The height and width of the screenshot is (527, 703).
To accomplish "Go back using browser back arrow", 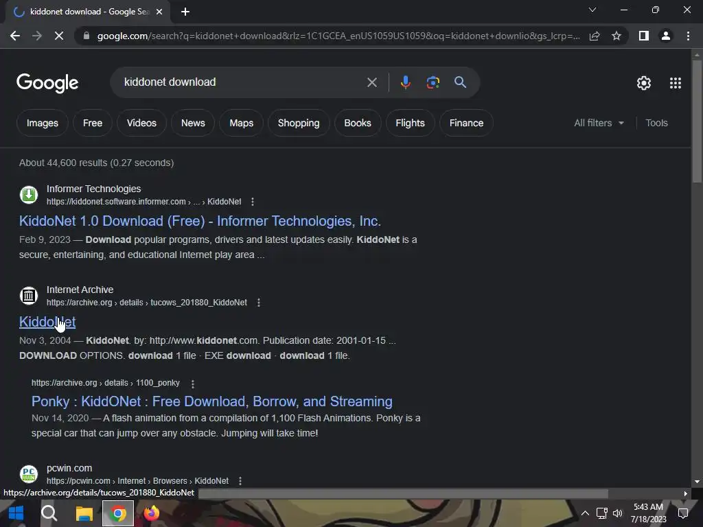I will (15, 36).
